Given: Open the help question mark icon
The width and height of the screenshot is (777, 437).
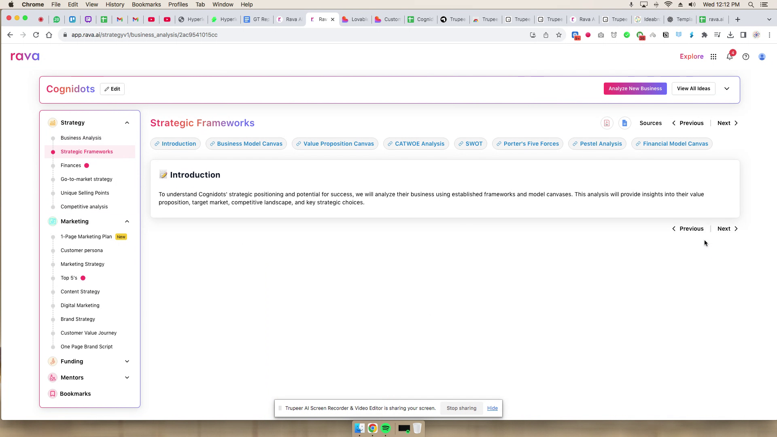Looking at the screenshot, I should click(746, 57).
